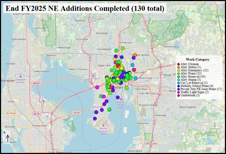Click the Pinellas Park map label
The image size is (226, 154).
point(40,126)
